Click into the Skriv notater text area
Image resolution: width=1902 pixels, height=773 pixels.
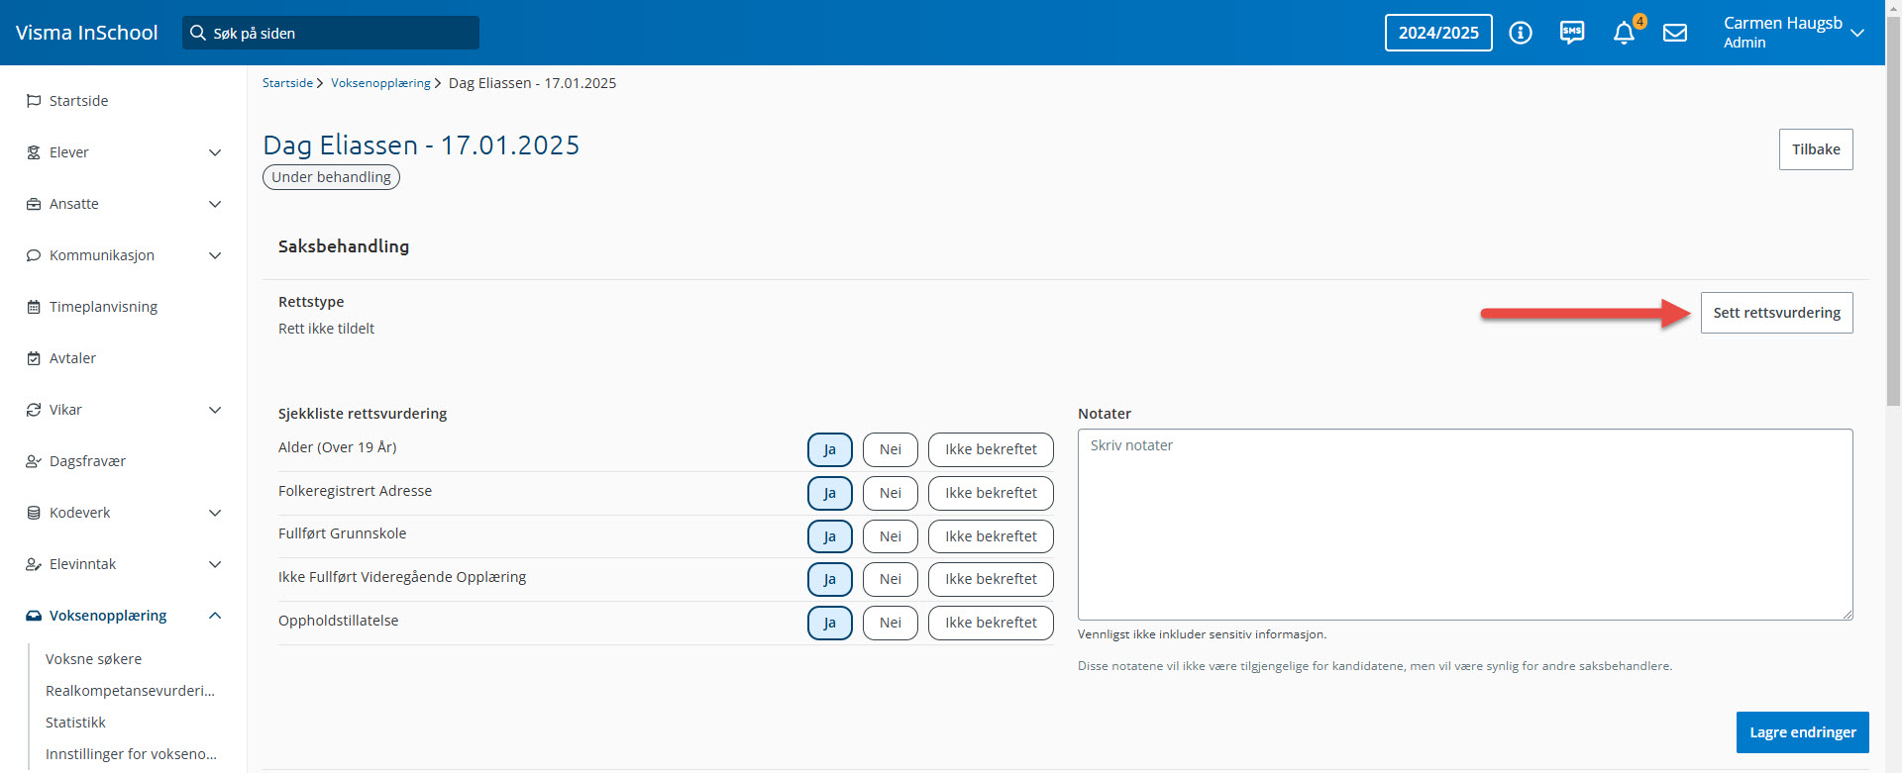[x=1464, y=525]
